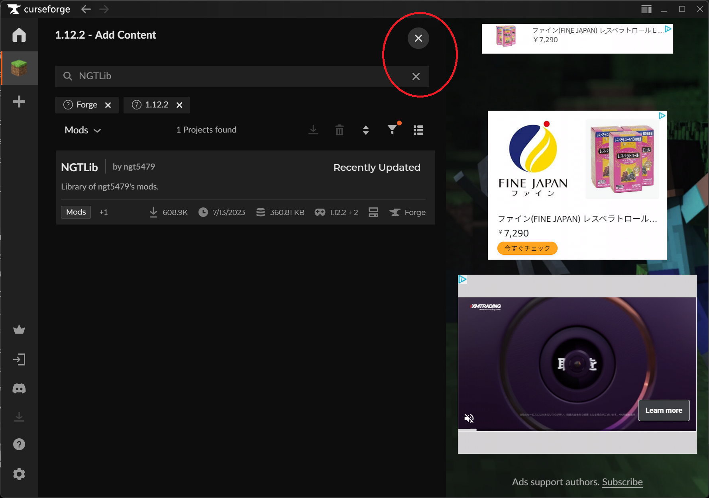Click the Recently Updated label

click(x=377, y=167)
